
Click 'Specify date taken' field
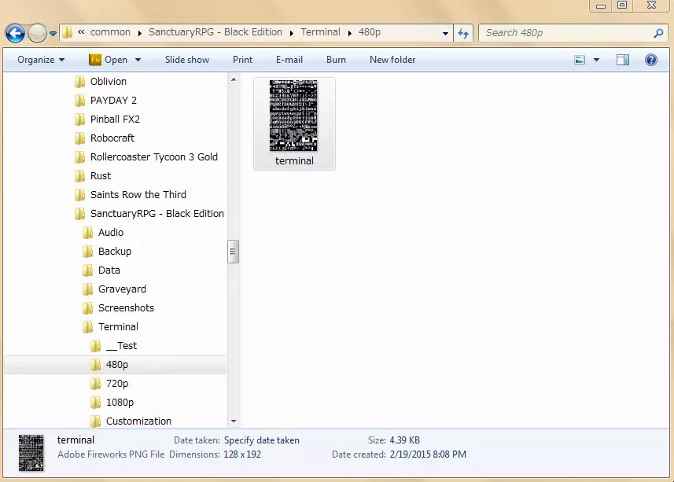point(262,440)
